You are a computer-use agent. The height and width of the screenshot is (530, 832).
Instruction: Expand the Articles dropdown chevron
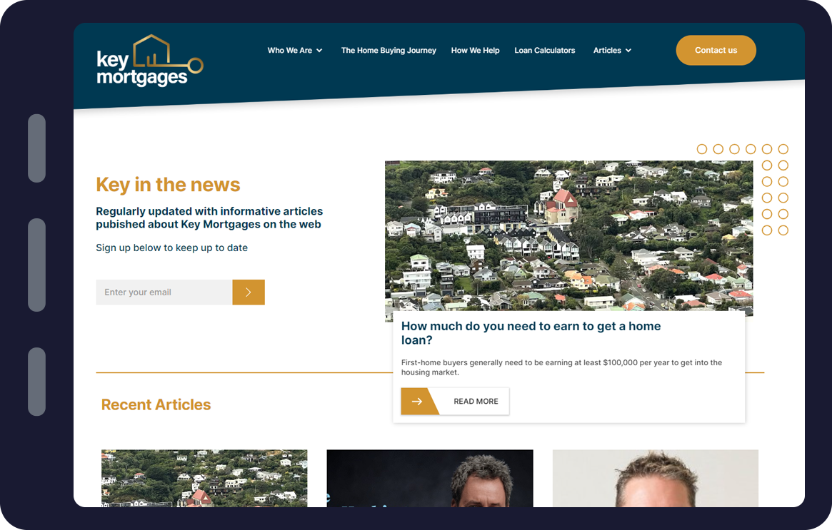point(628,51)
